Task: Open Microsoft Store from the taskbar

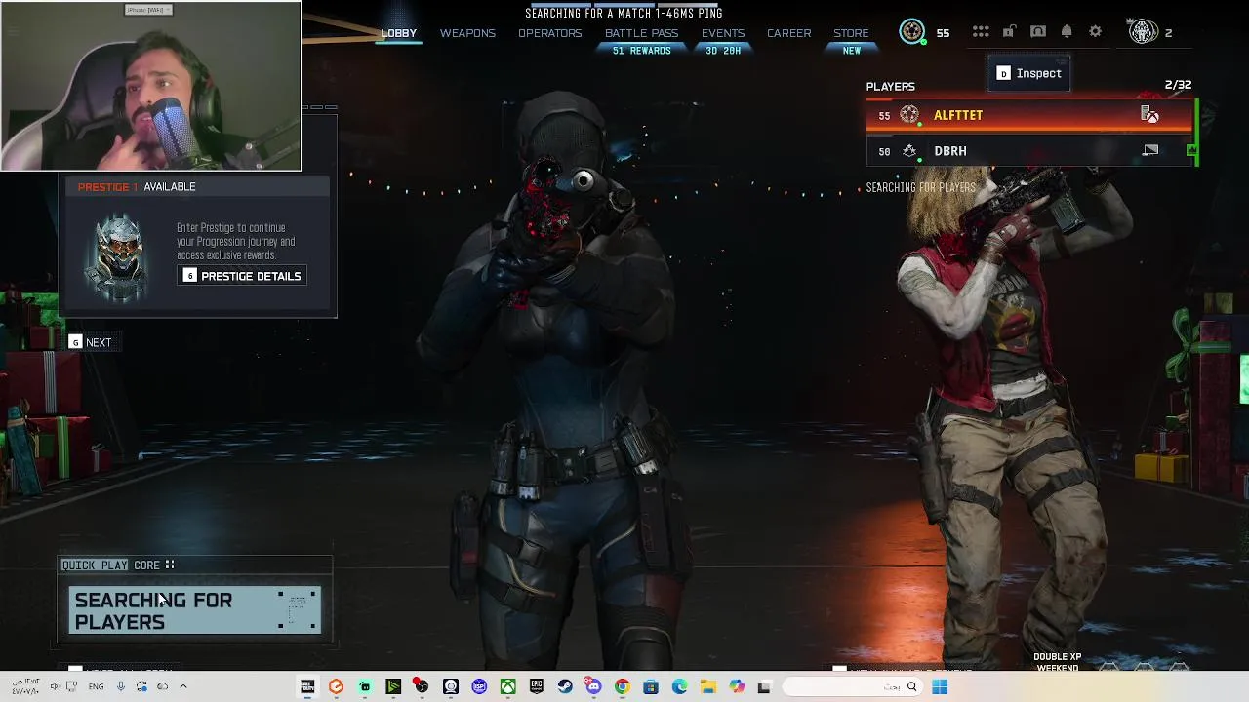Action: [651, 686]
